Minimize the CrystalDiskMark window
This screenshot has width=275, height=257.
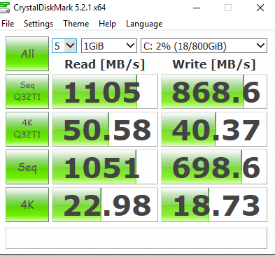pyautogui.click(x=197, y=8)
